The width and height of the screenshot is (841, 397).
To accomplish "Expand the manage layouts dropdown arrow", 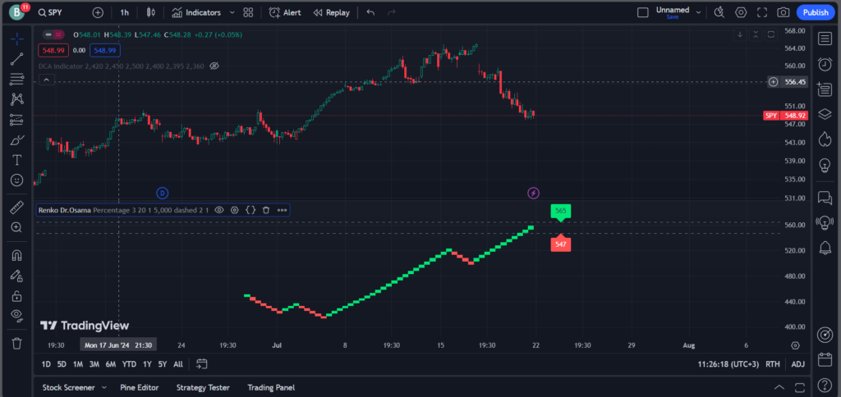I will point(699,12).
